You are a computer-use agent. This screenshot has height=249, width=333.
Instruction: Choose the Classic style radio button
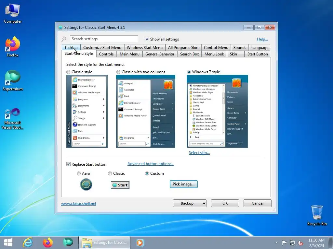[68, 72]
